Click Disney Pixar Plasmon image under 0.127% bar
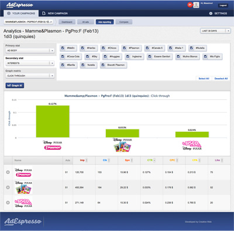This screenshot has height=231, width=234. [53, 145]
